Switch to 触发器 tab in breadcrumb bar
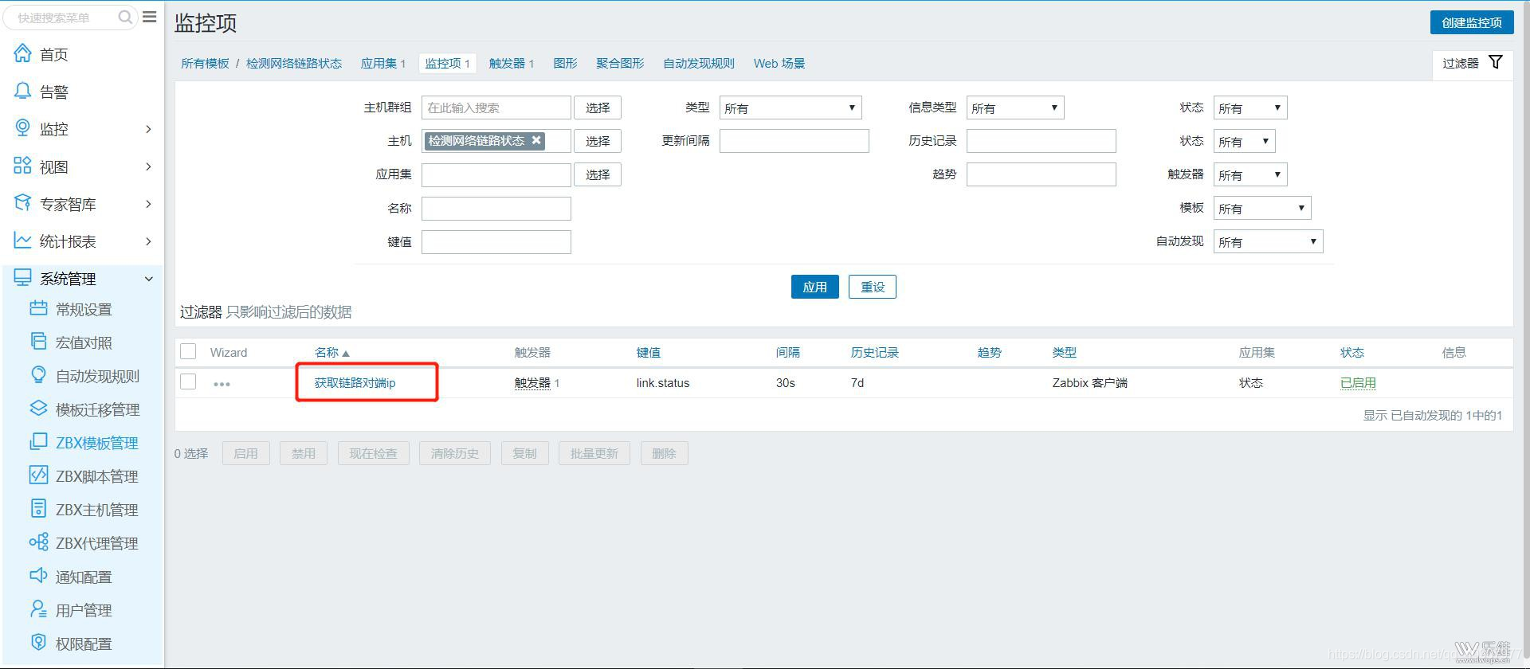Screen dimensions: 1530x669 click(511, 63)
